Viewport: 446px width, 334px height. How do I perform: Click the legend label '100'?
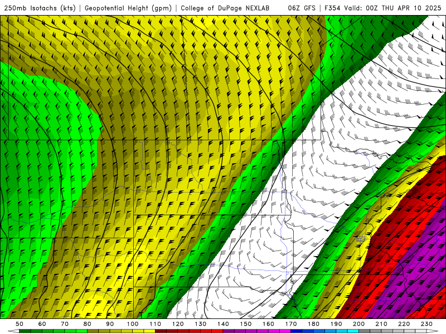[x=133, y=324]
